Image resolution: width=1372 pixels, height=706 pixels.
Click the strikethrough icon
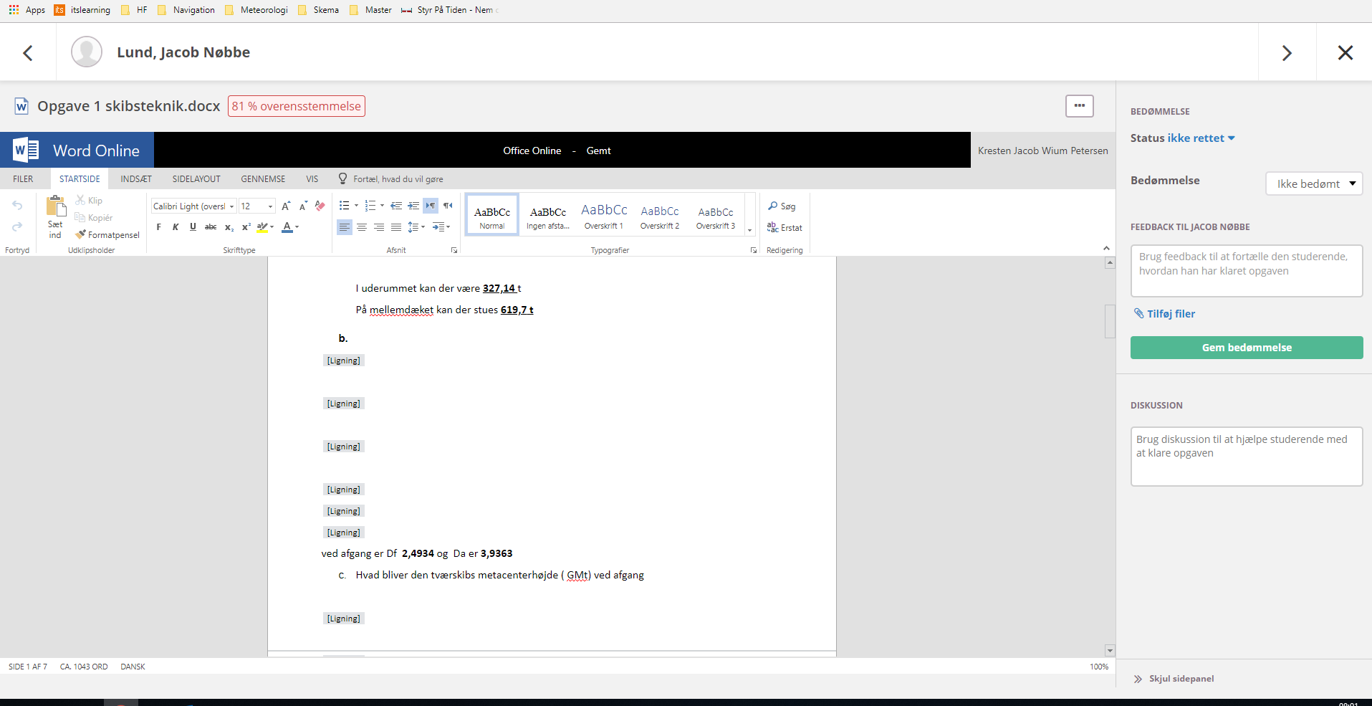211,227
